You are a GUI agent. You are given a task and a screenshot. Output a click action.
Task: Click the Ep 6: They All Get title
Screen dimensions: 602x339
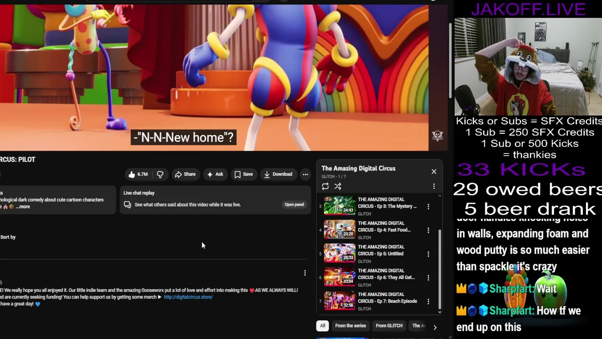[386, 274]
